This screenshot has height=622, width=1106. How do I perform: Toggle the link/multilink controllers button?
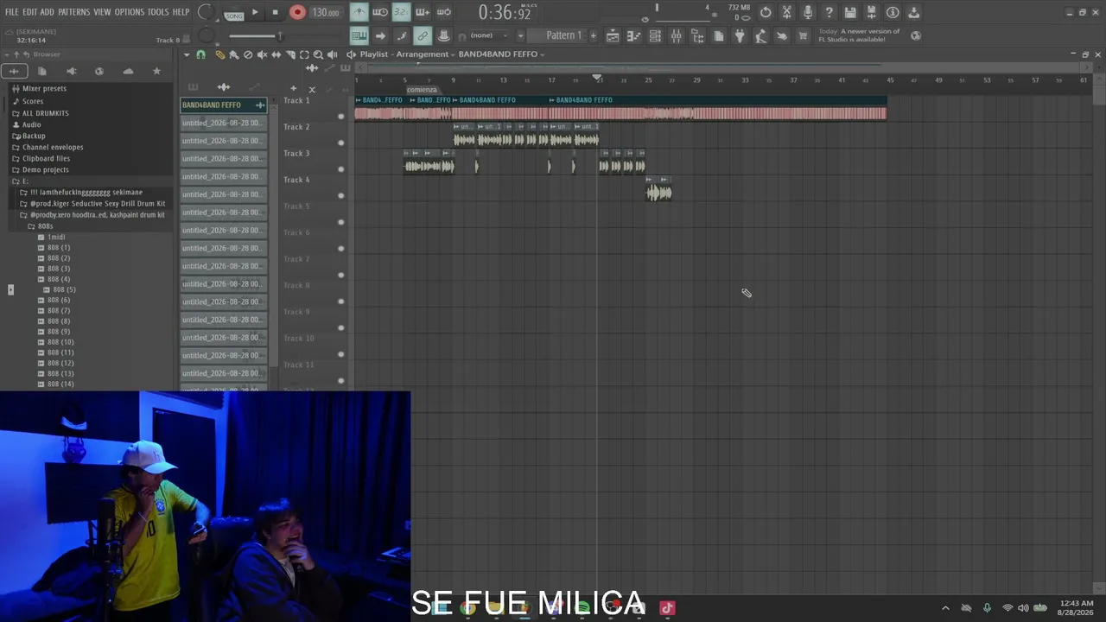[423, 35]
